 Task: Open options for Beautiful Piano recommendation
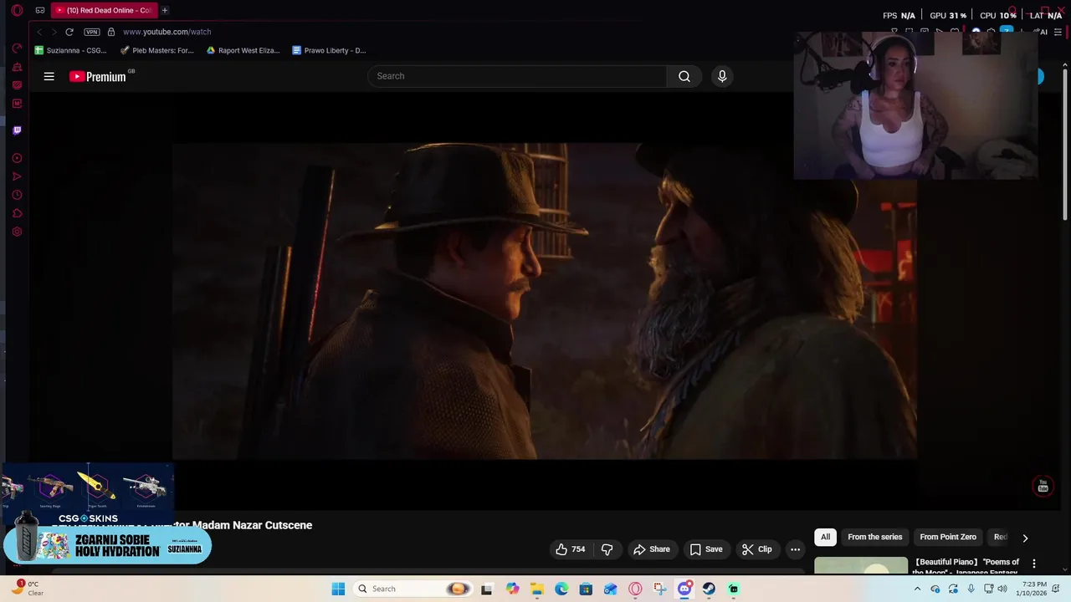click(1034, 564)
